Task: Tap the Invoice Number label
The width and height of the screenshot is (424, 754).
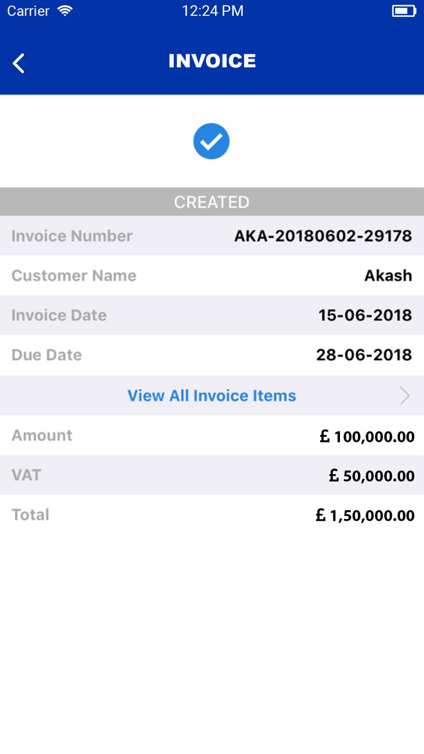Action: (72, 236)
